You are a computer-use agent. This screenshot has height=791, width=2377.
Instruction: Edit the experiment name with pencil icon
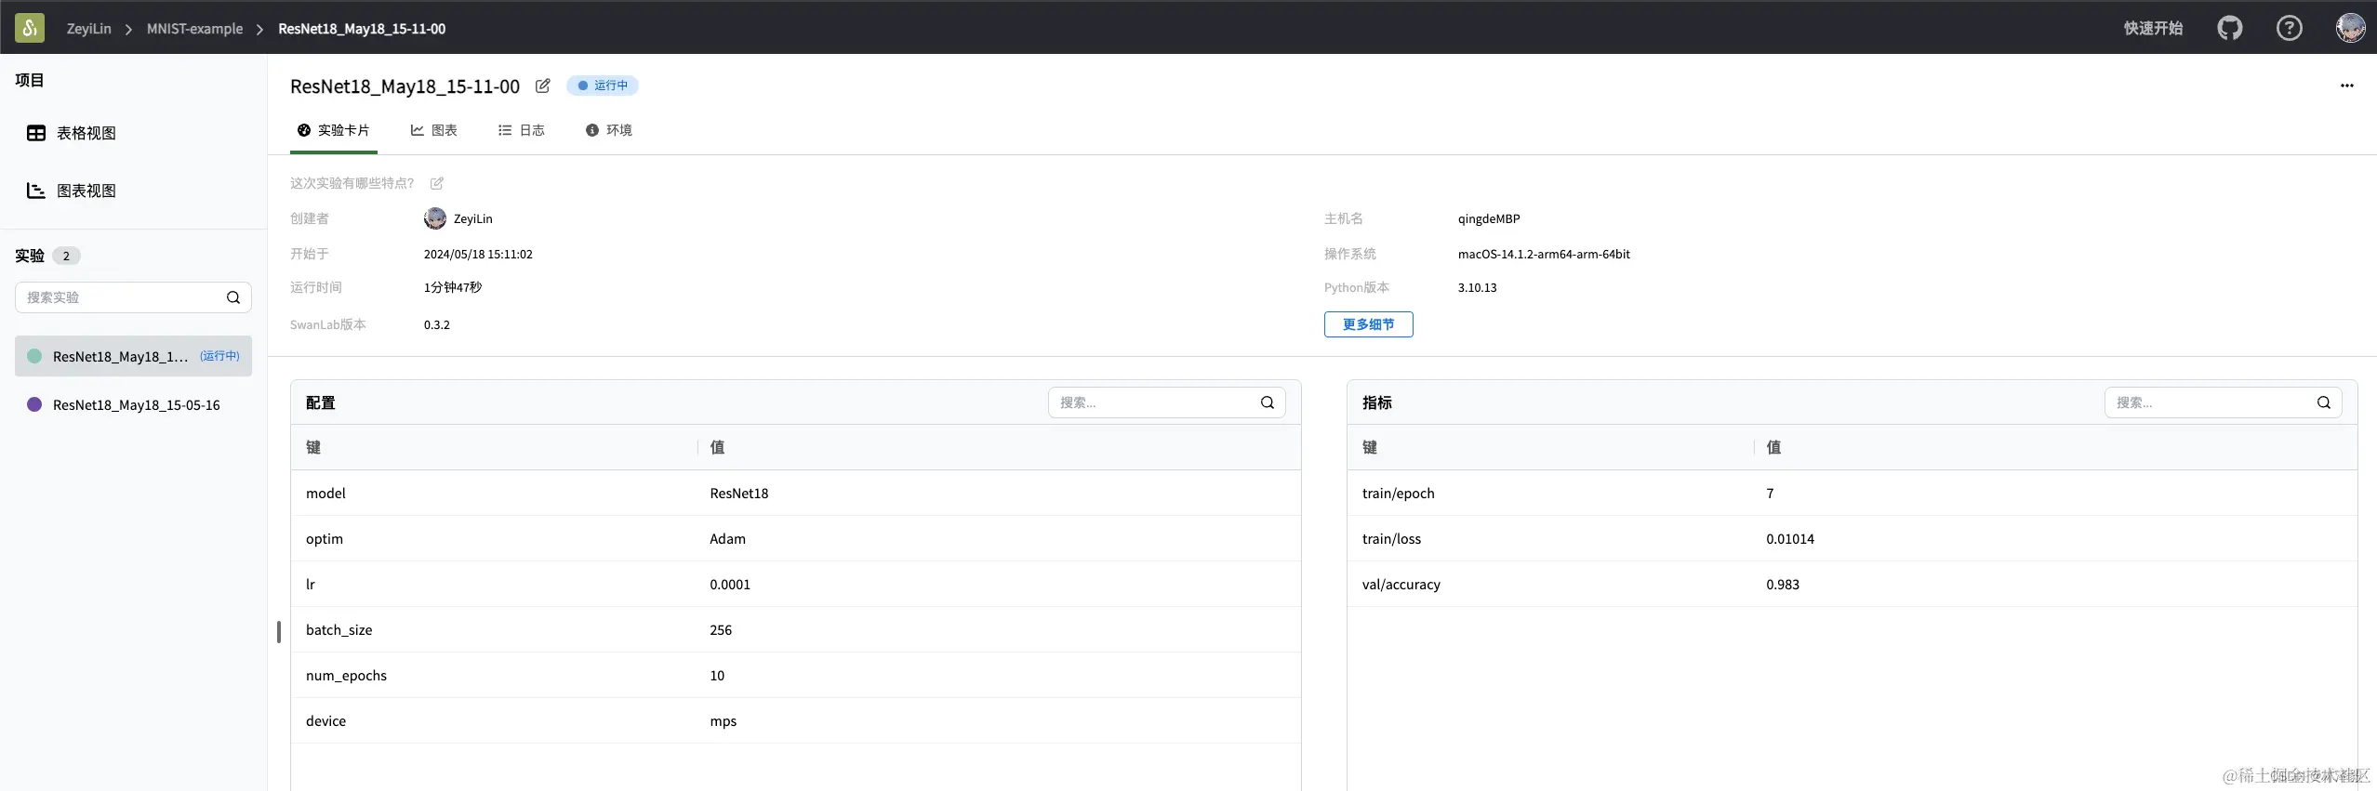[542, 86]
